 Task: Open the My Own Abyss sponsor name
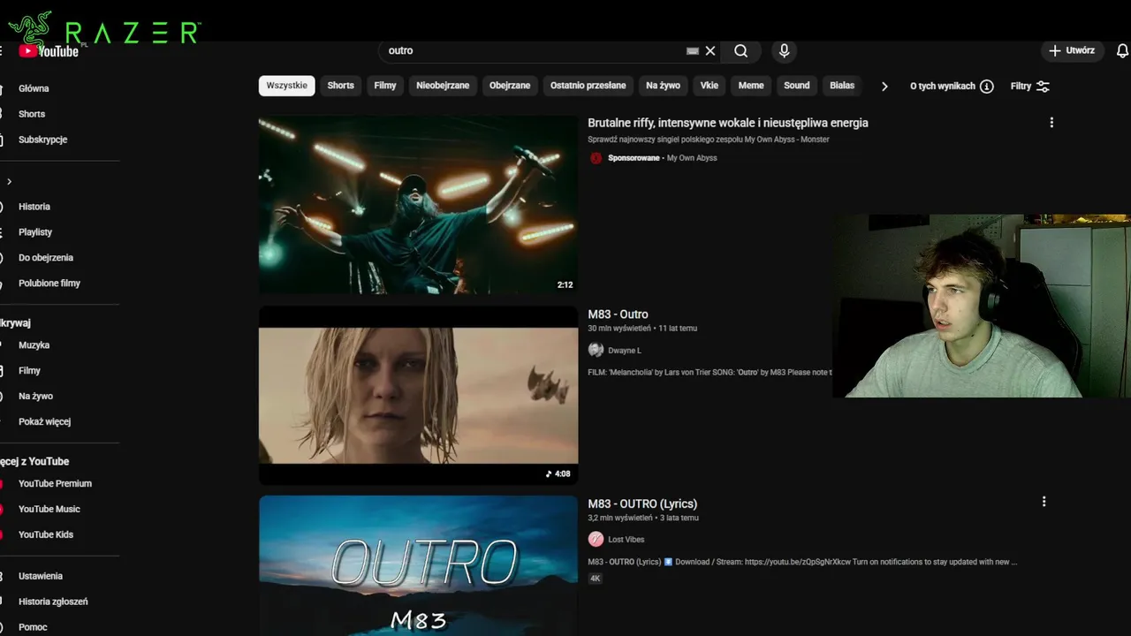tap(692, 158)
